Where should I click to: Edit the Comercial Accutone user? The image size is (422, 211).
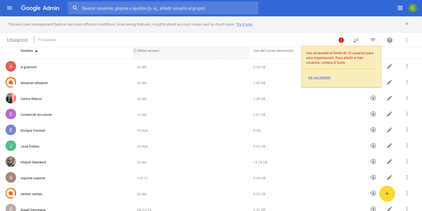pyautogui.click(x=389, y=114)
